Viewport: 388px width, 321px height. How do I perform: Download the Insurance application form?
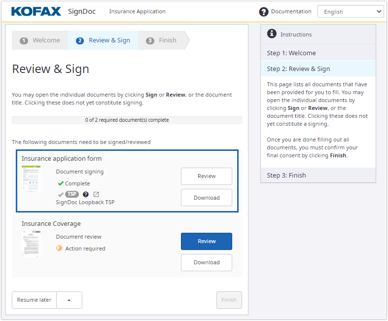tap(206, 198)
